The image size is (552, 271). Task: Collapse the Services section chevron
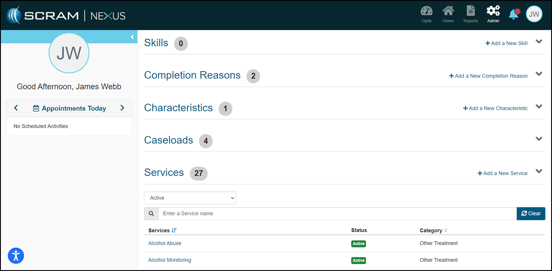(x=539, y=171)
